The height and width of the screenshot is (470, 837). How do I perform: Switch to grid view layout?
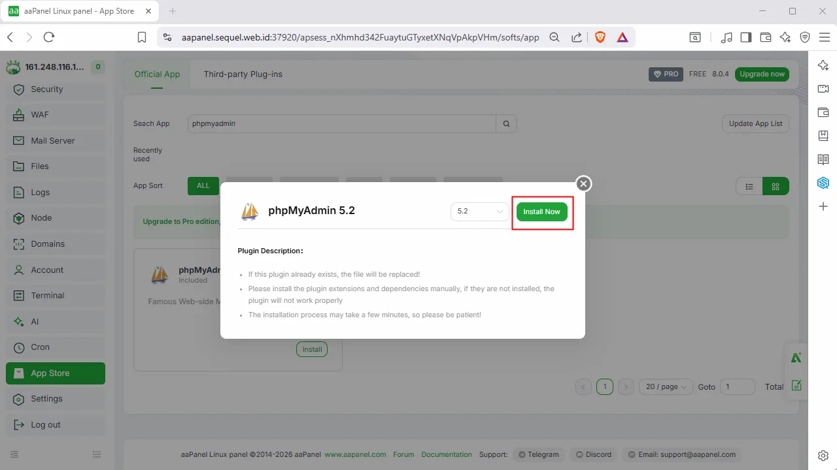776,186
